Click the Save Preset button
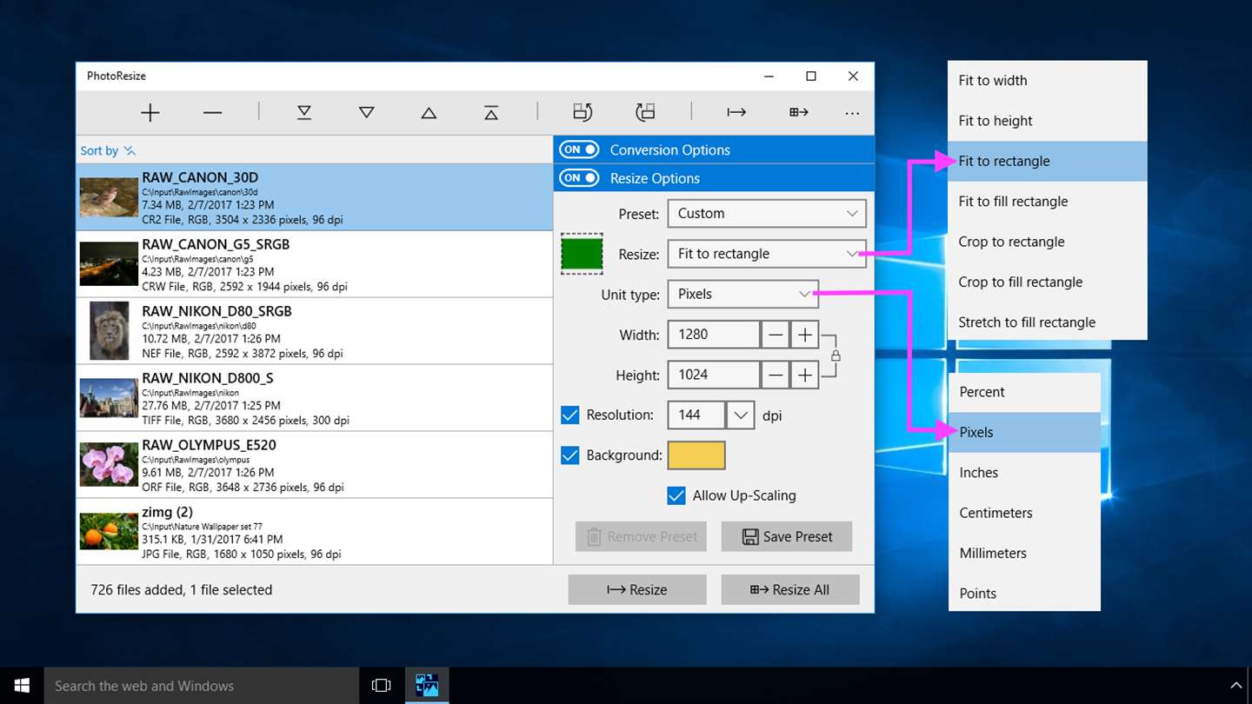The height and width of the screenshot is (704, 1252). (787, 536)
